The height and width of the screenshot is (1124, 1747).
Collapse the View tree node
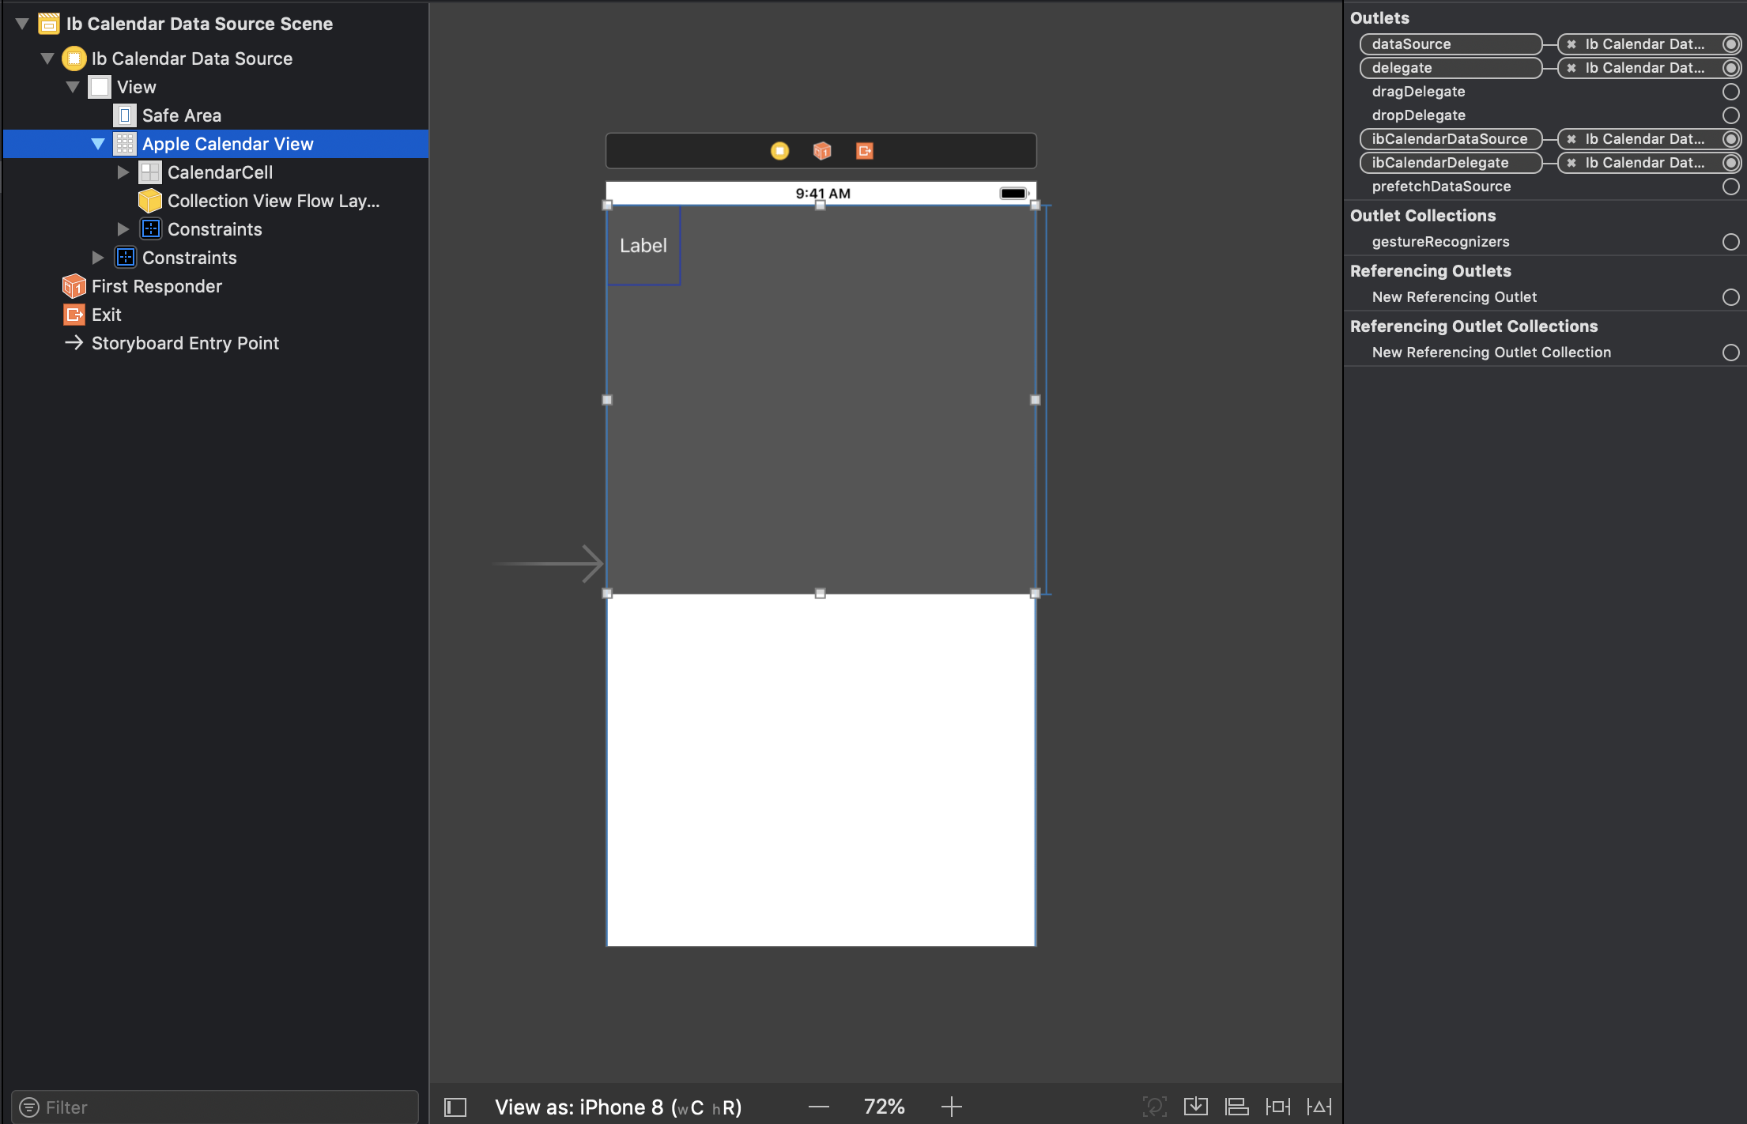73,87
